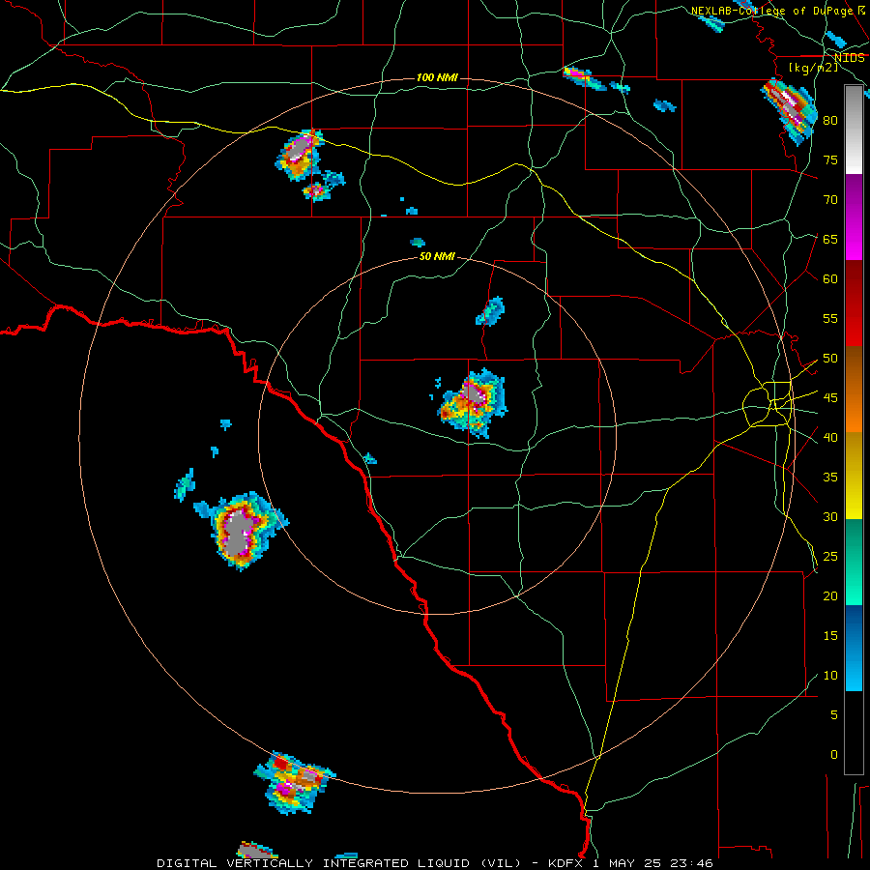Click the scale label "35"

click(830, 478)
